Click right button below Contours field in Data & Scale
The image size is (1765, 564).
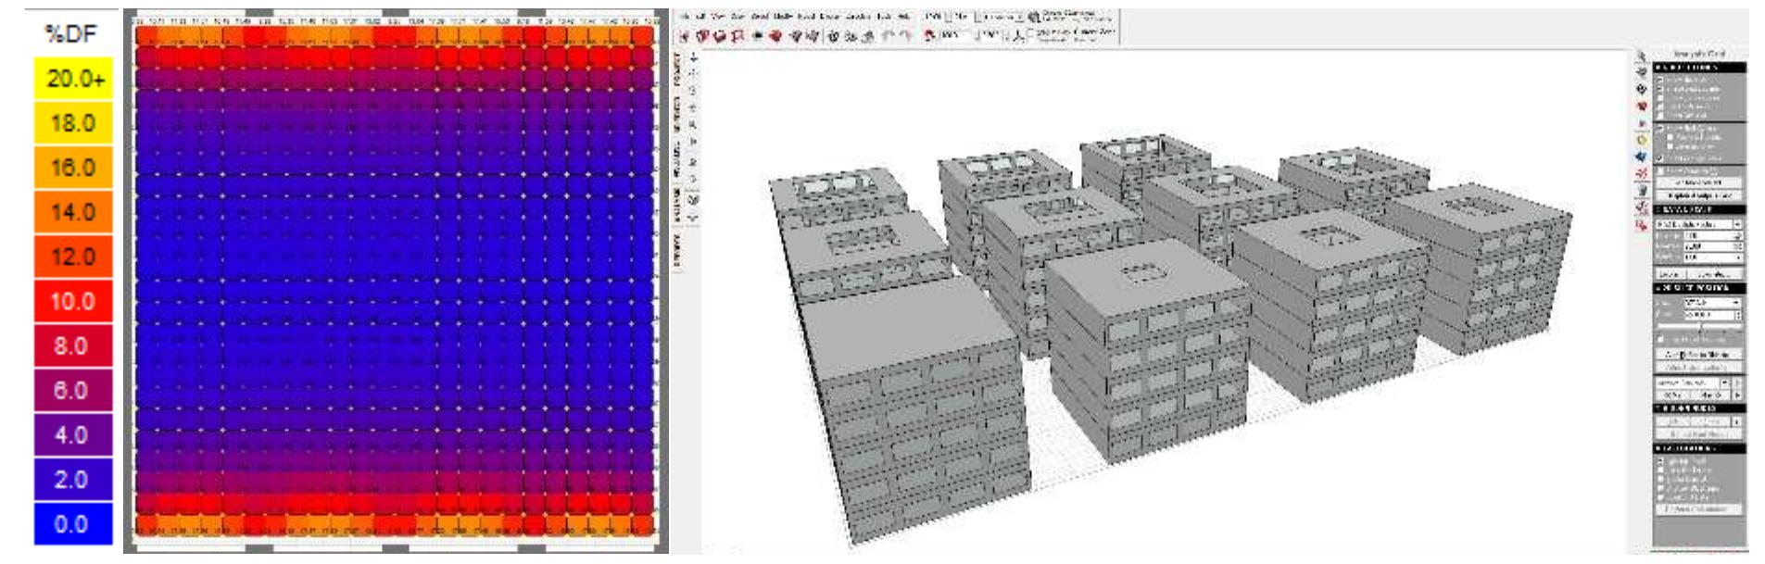[x=1714, y=274]
